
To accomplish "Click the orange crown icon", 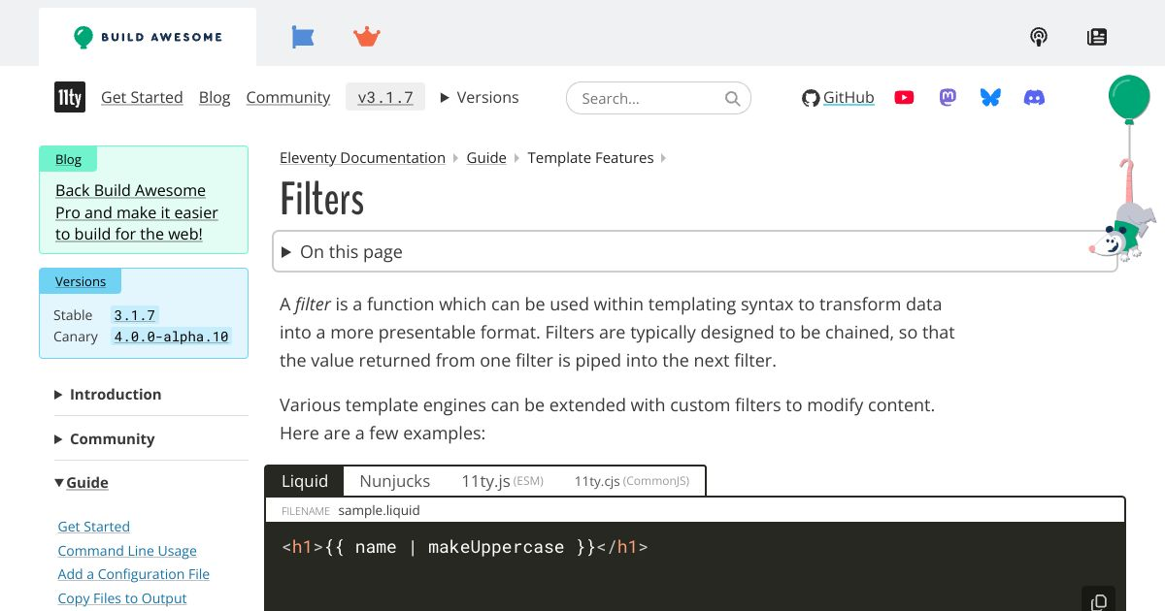I will click(366, 37).
